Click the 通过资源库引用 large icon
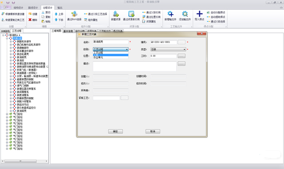This screenshot has height=169, width=284. click(x=131, y=14)
